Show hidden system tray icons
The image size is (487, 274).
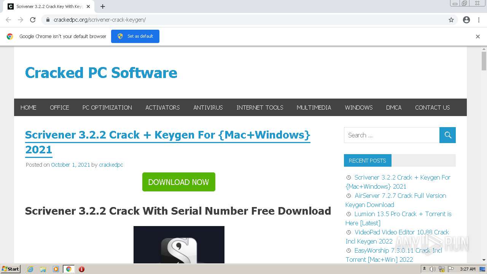click(425, 269)
